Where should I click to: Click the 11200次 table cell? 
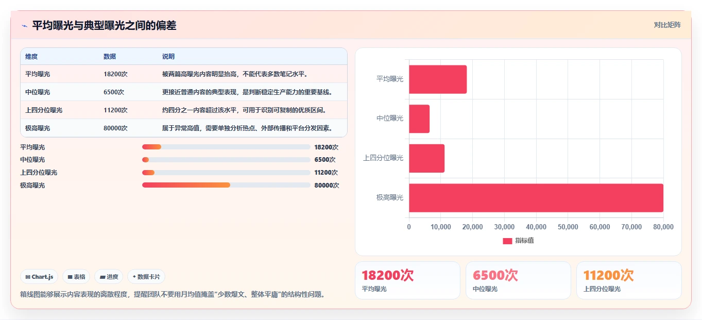[x=115, y=110]
